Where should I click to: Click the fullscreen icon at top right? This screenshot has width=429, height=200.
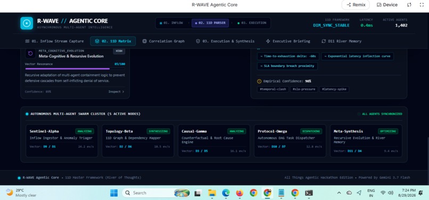coord(422,5)
